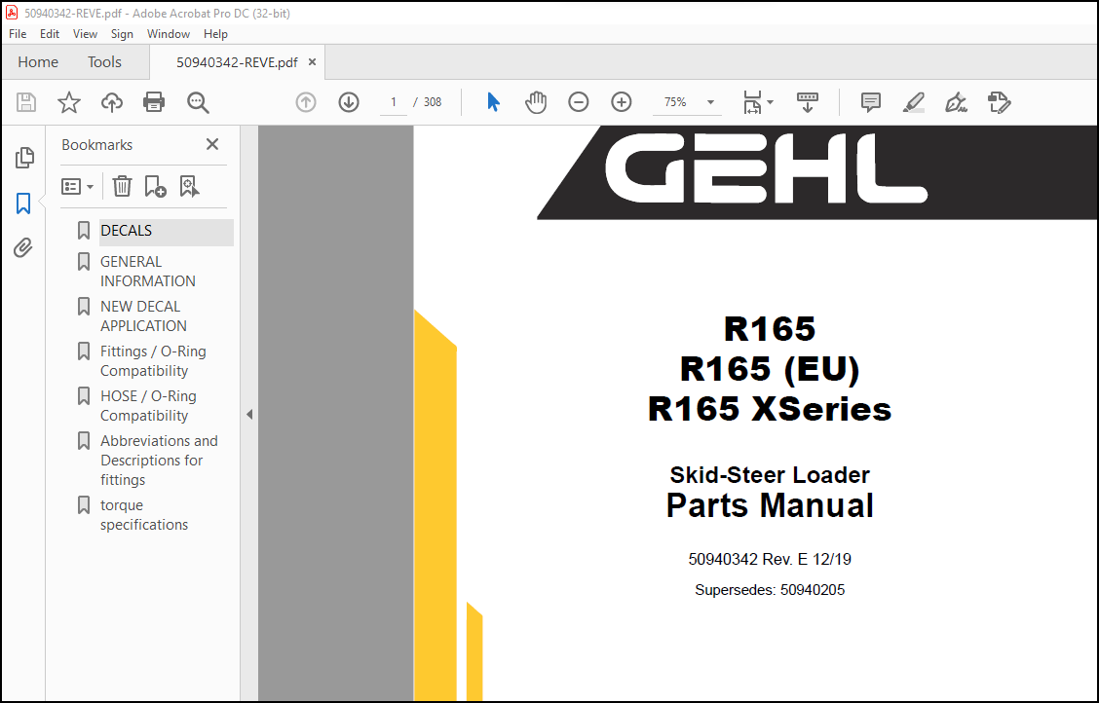This screenshot has width=1099, height=703.
Task: Collapse the navigation pane arrow
Action: click(x=249, y=414)
